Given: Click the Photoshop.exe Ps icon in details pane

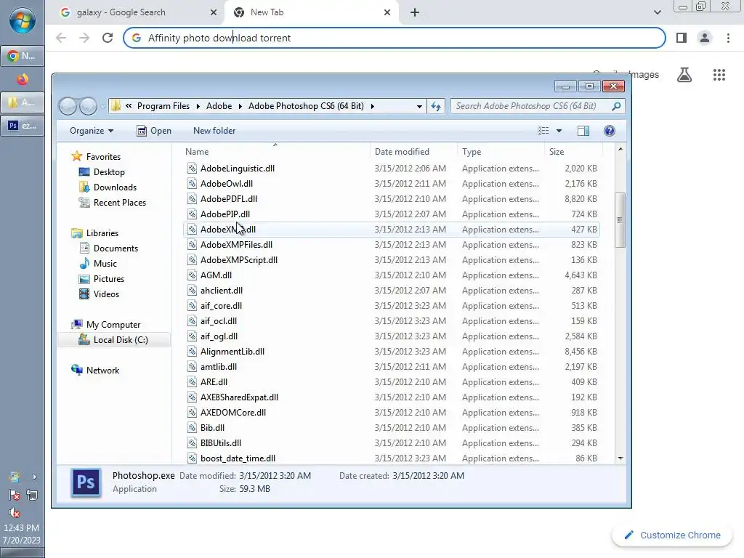Looking at the screenshot, I should pyautogui.click(x=86, y=482).
